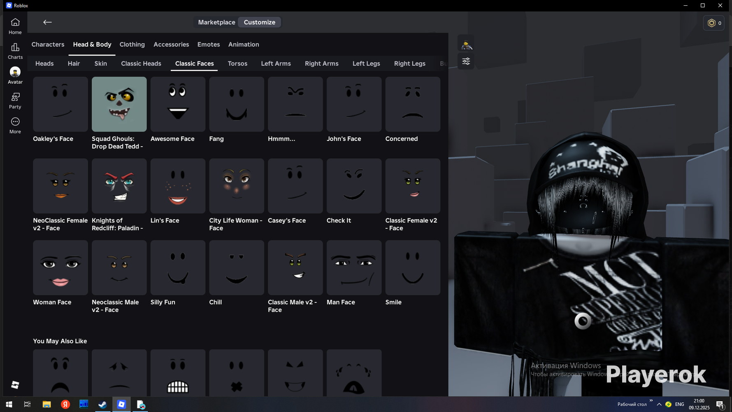This screenshot has height=412, width=732.
Task: Equip the Smile face
Action: (413, 268)
